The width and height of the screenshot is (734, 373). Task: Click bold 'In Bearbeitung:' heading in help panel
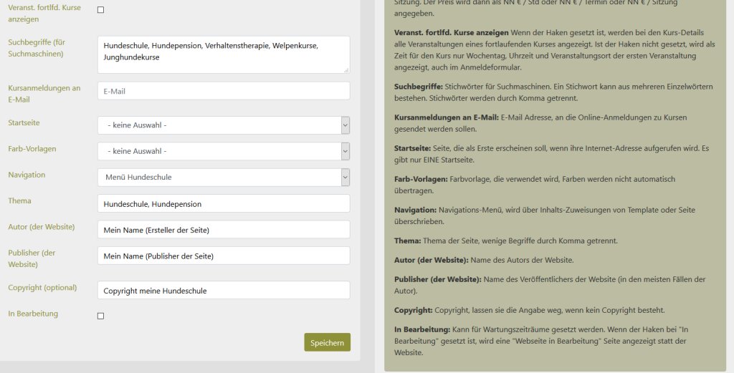point(421,329)
